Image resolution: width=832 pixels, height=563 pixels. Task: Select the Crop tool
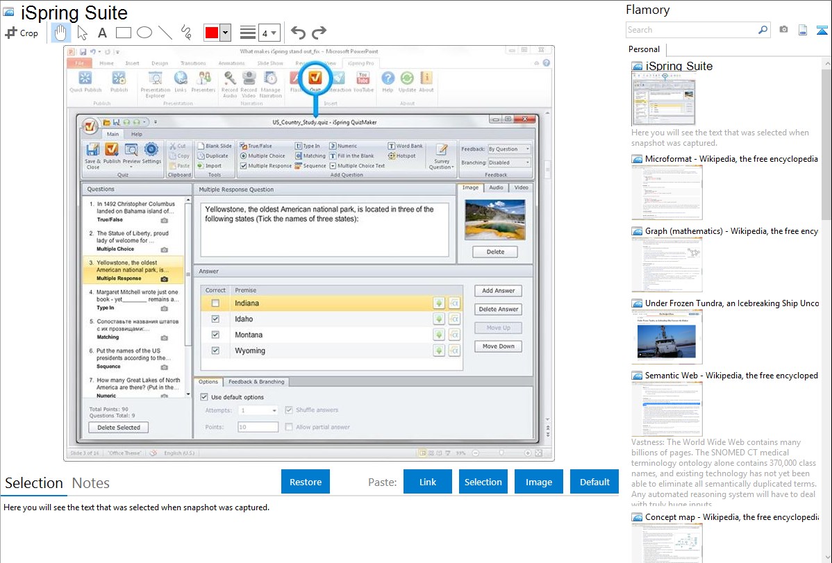22,33
